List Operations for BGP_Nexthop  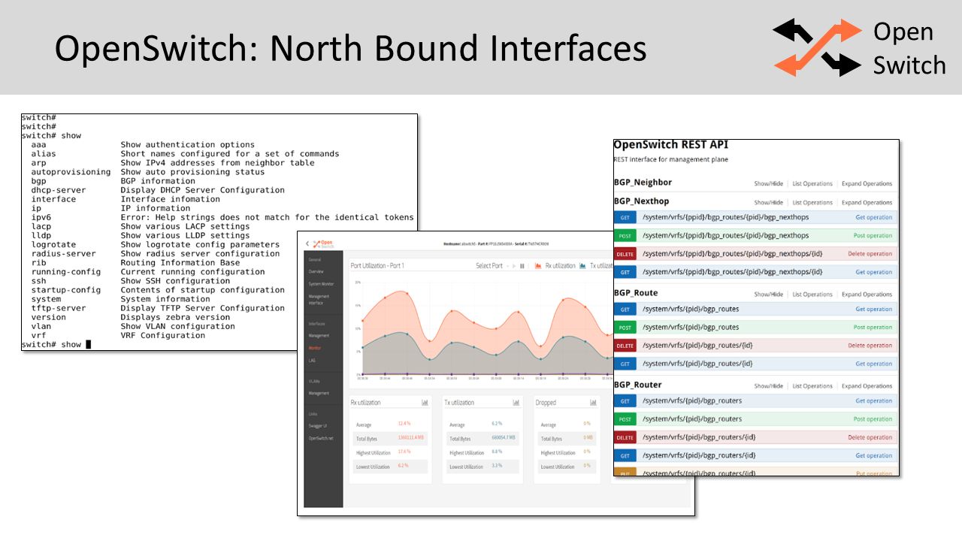pos(812,202)
